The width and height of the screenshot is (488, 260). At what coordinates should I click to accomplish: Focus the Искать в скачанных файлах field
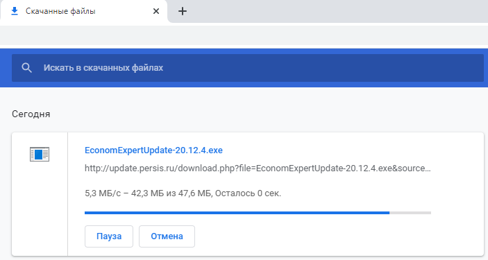(248, 68)
